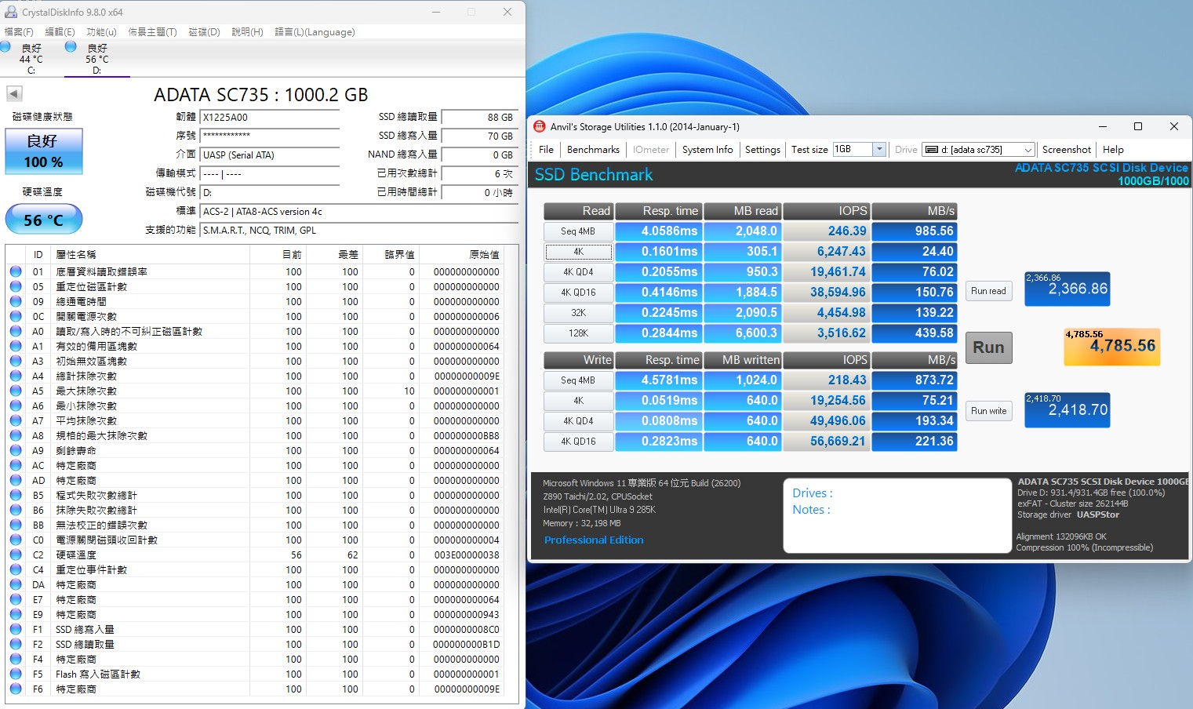Click status circle for attribute F2
The image size is (1193, 709).
[x=16, y=644]
